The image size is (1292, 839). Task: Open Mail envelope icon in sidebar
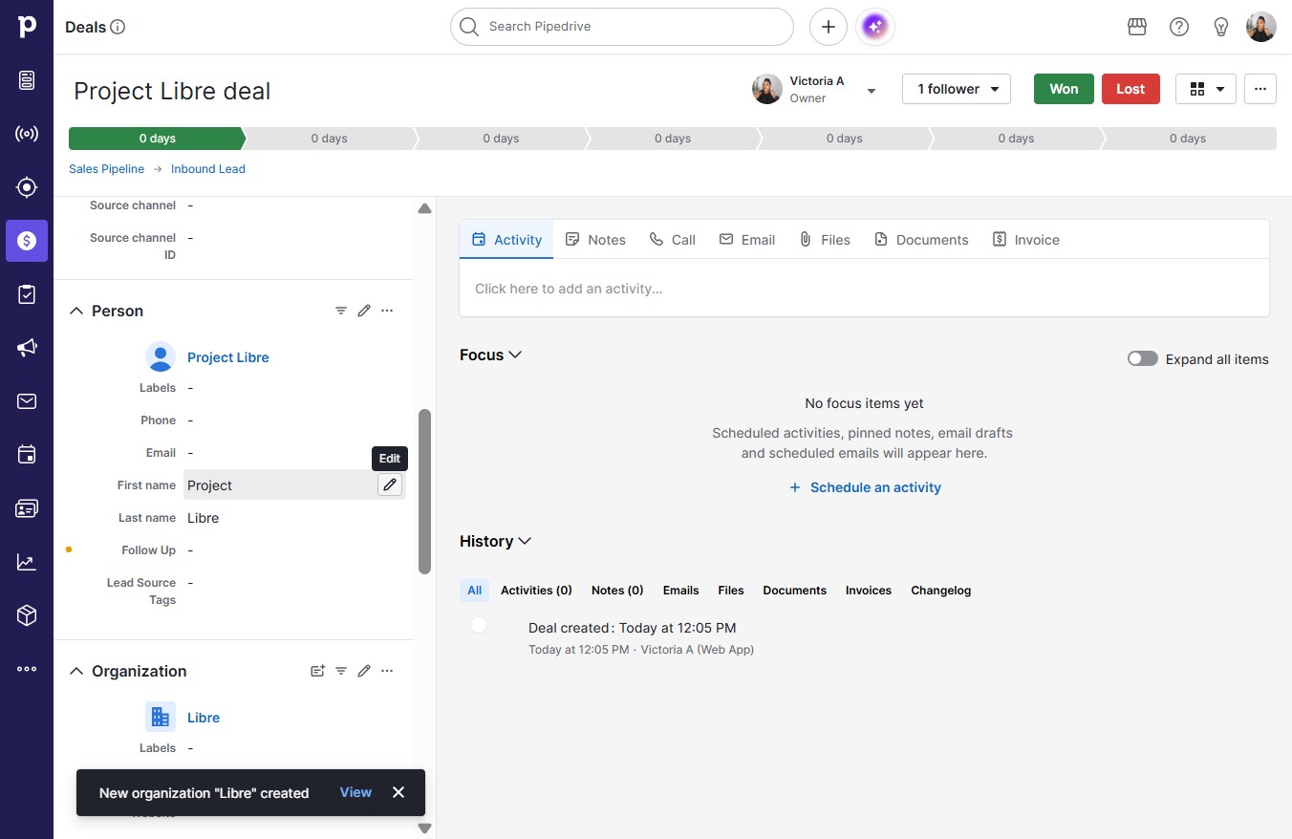pos(27,401)
